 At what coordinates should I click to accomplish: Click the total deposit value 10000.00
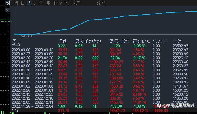click(x=160, y=111)
